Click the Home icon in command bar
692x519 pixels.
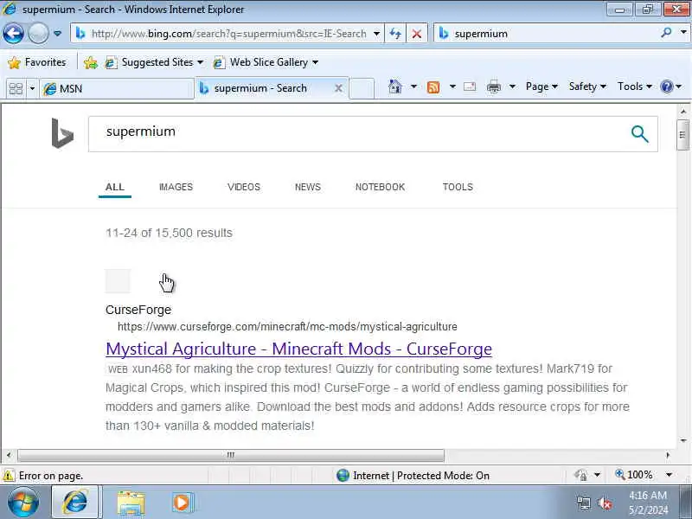pos(395,87)
